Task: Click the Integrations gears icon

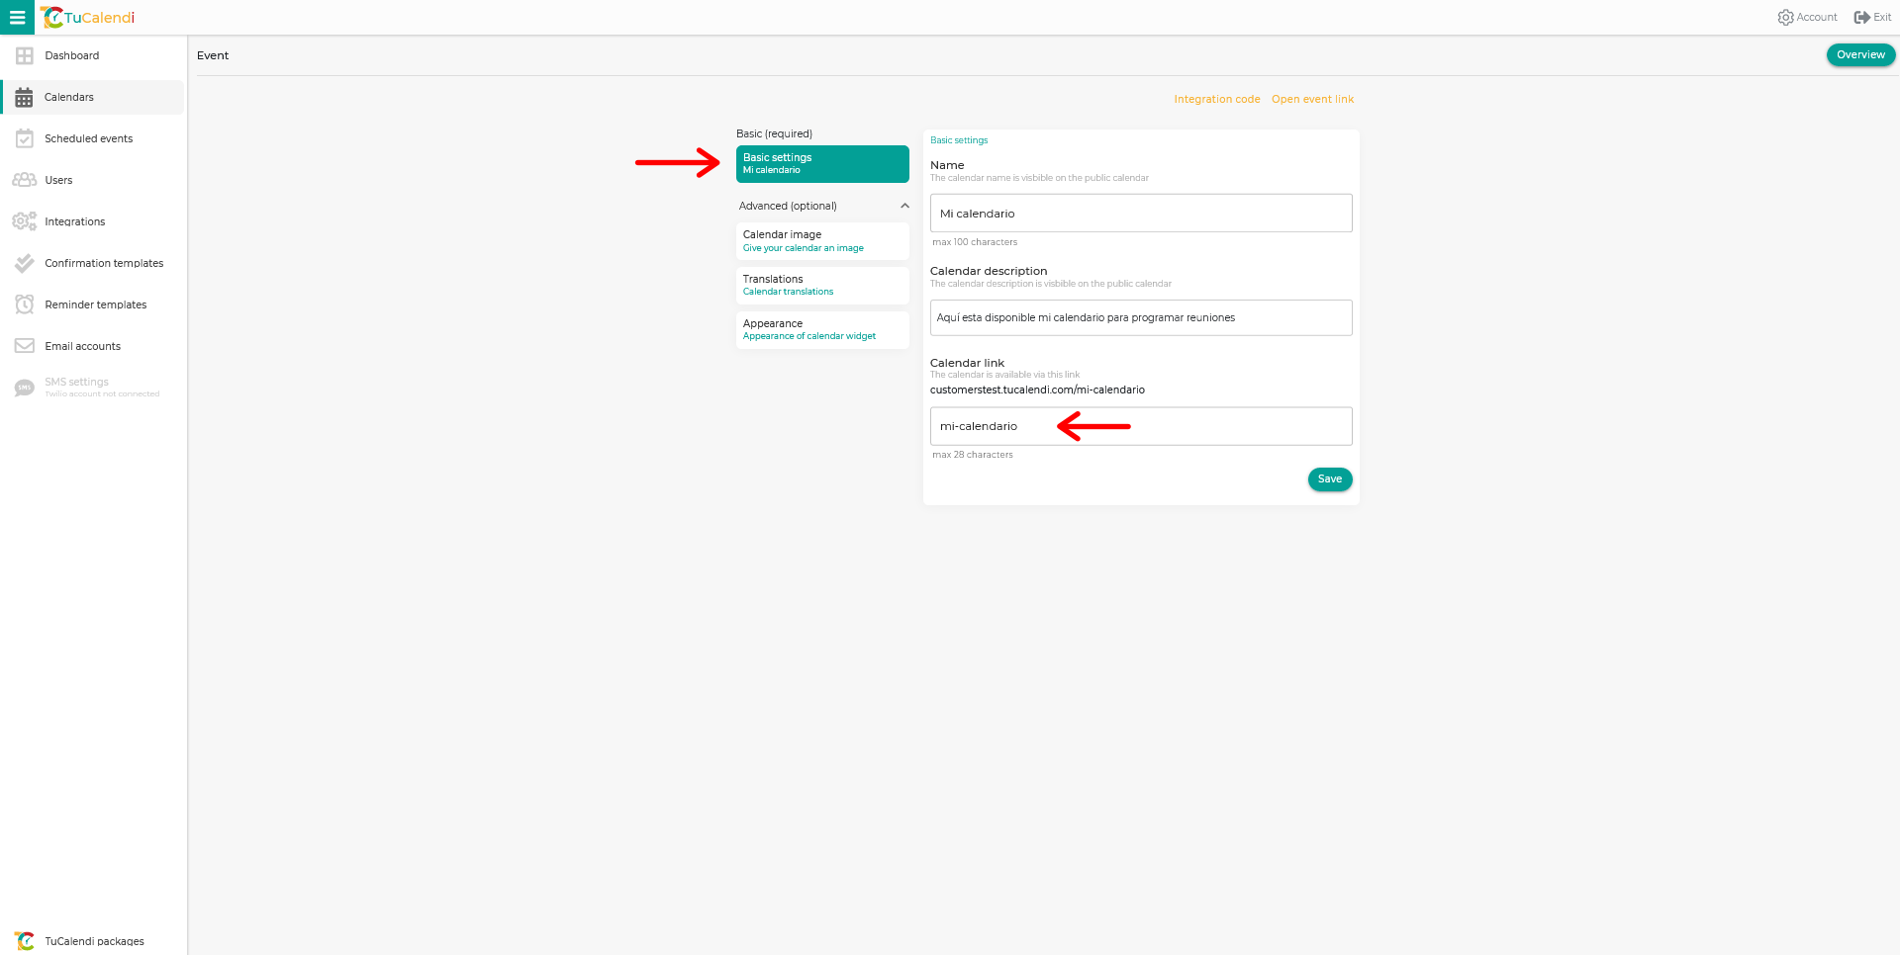Action: pyautogui.click(x=25, y=221)
